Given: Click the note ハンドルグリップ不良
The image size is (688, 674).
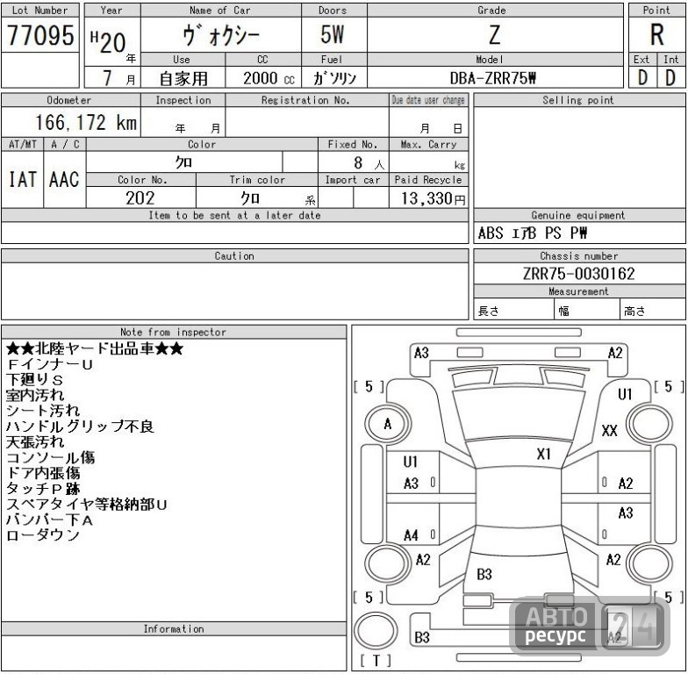Looking at the screenshot, I should point(80,427).
